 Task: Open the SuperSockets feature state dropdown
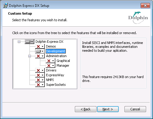tap(40, 85)
